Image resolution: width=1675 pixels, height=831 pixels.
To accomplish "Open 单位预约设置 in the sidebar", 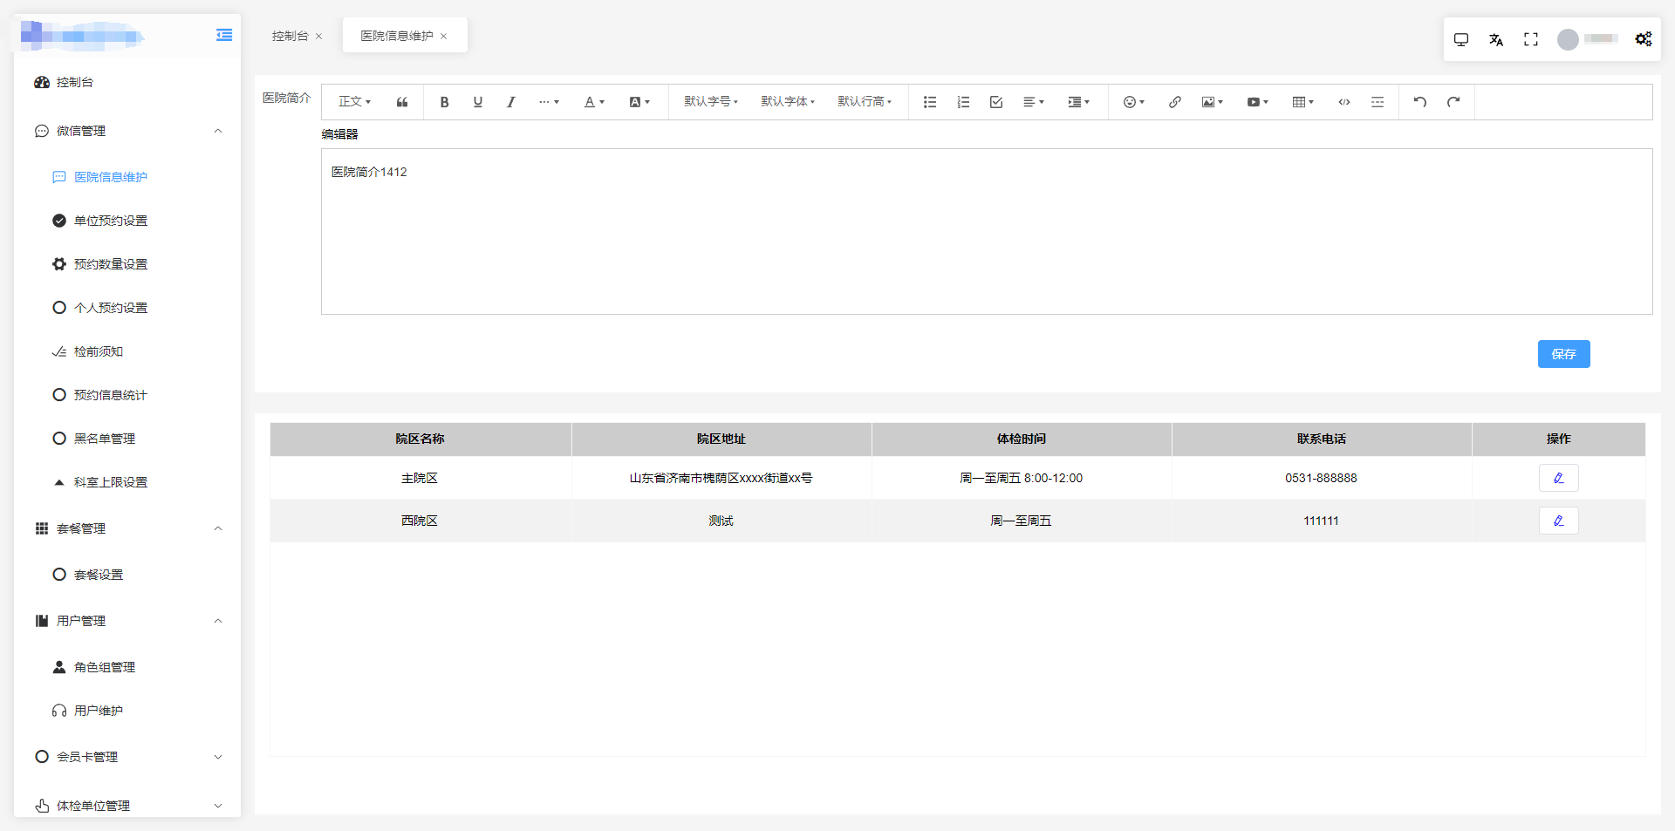I will (x=127, y=221).
